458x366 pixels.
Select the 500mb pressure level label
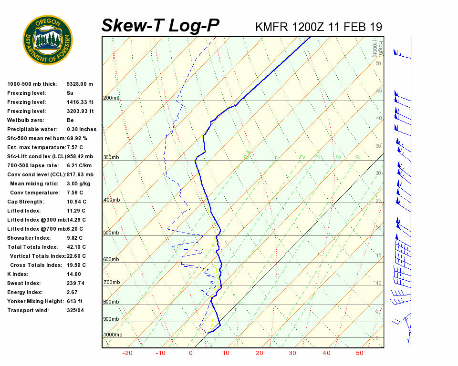tap(111, 233)
